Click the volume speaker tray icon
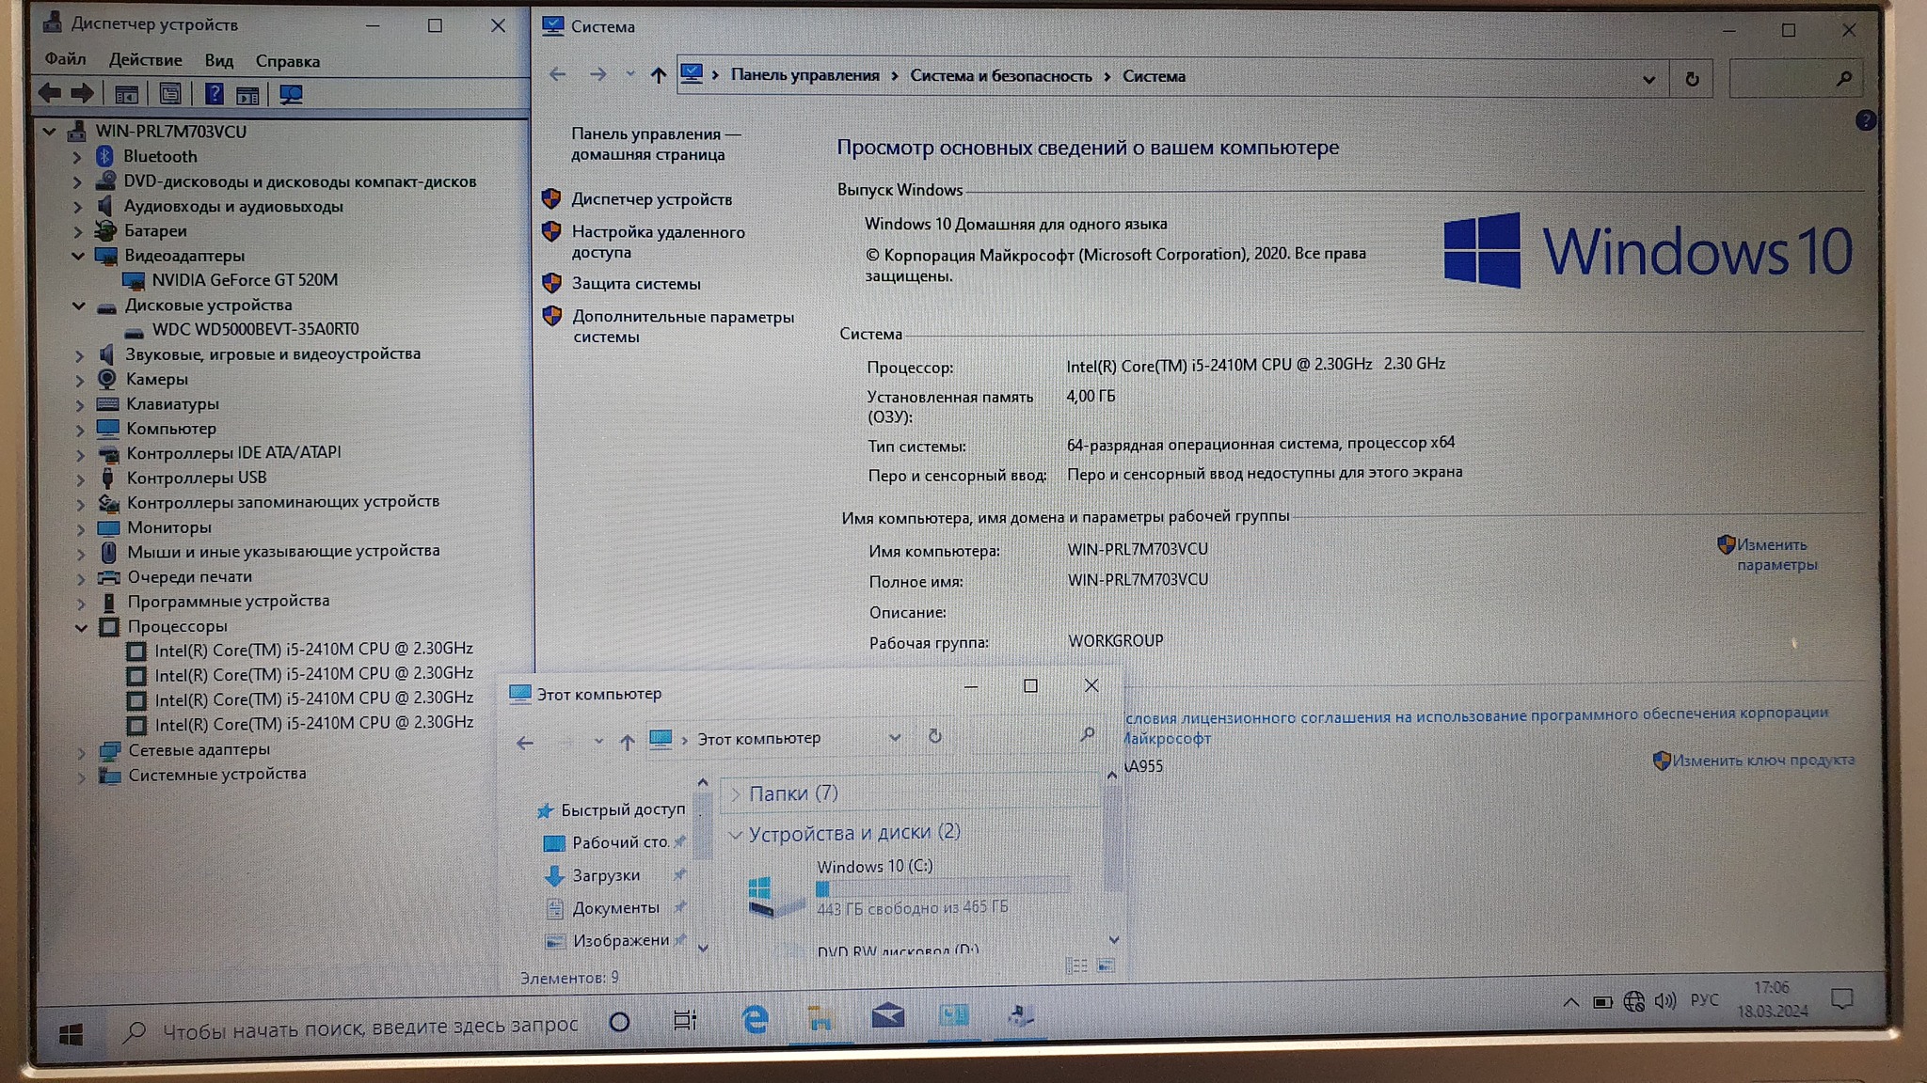 pos(1664,1001)
